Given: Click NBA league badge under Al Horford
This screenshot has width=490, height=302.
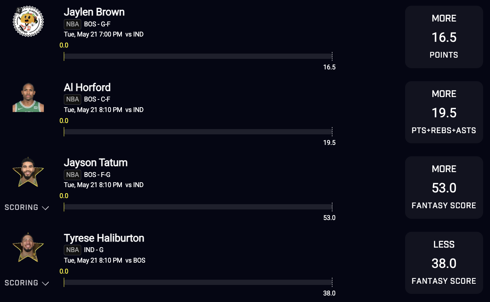Looking at the screenshot, I should (72, 99).
